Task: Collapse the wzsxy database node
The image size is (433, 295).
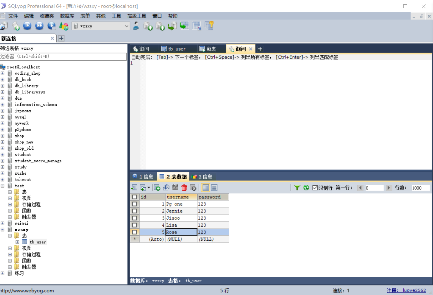Action: pos(3,229)
